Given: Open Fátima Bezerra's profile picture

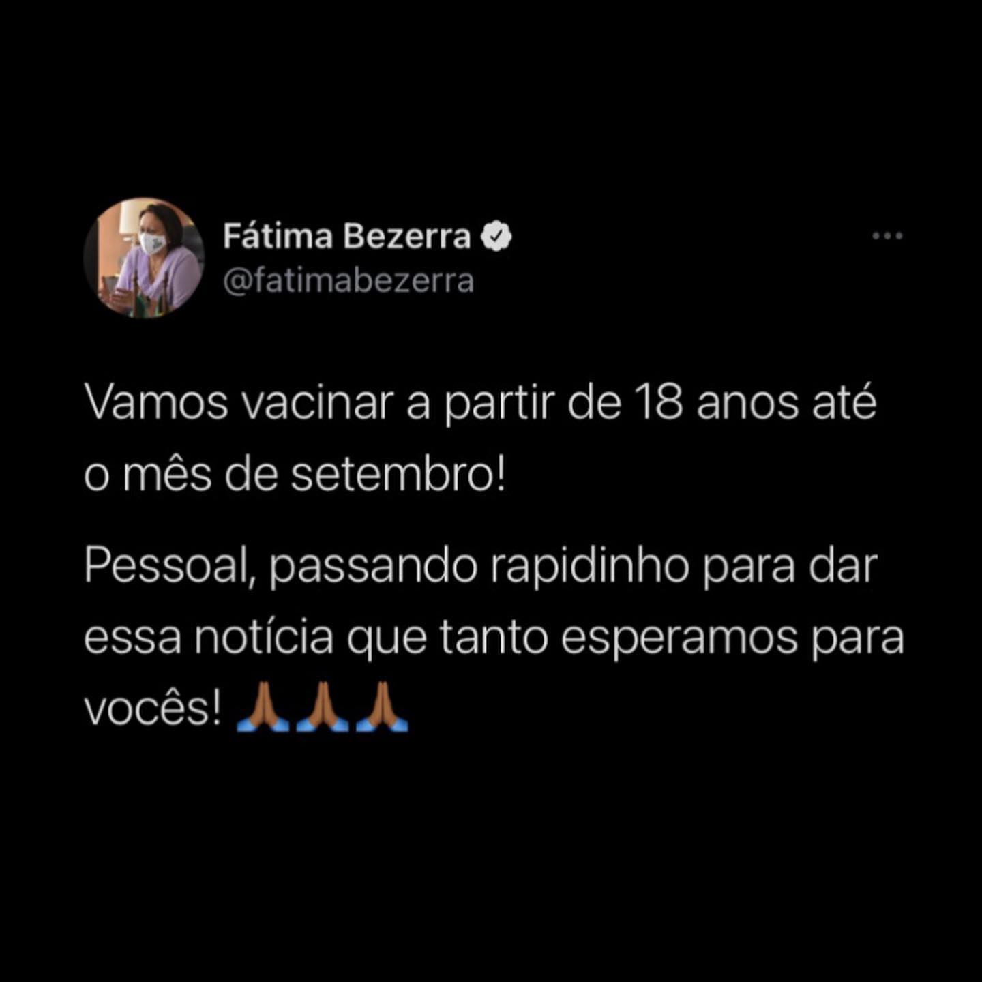Looking at the screenshot, I should [x=144, y=258].
